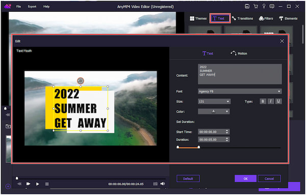
Task: Click the Default button
Action: click(x=188, y=179)
